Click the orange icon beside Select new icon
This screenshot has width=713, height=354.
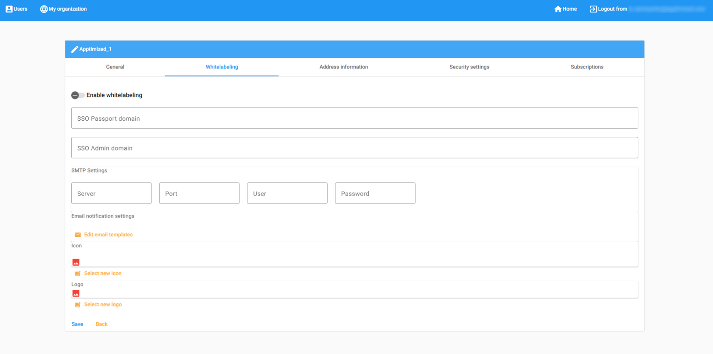(x=78, y=274)
